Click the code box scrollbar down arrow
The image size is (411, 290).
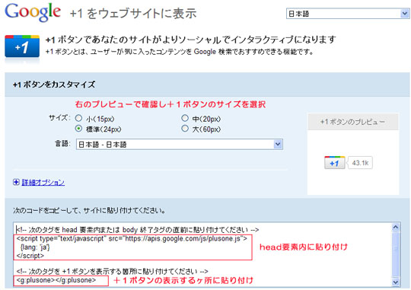coord(396,282)
